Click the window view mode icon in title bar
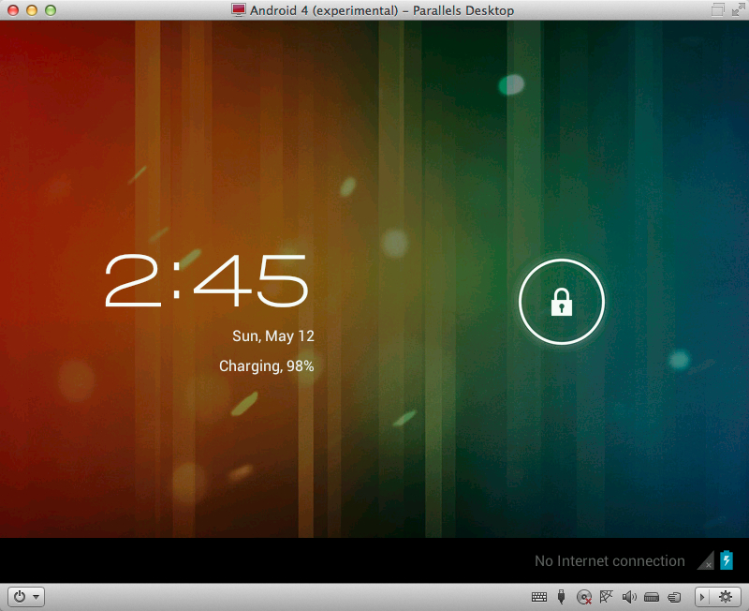 click(717, 10)
